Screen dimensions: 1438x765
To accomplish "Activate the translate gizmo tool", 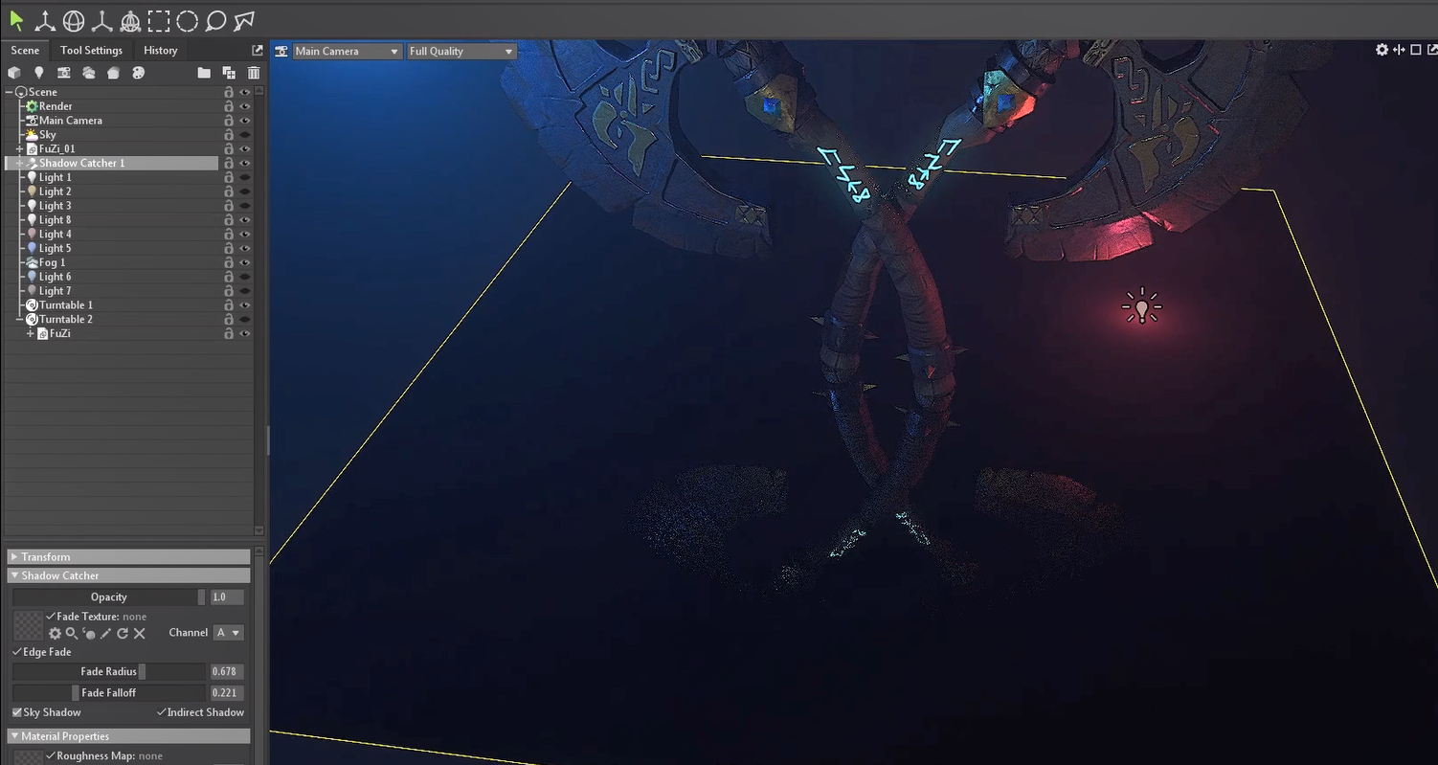I will (x=45, y=20).
